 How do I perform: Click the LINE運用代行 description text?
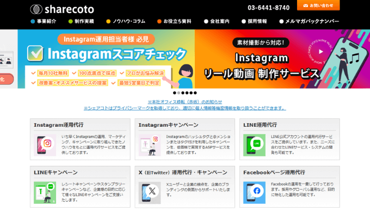pyautogui.click(x=303, y=145)
